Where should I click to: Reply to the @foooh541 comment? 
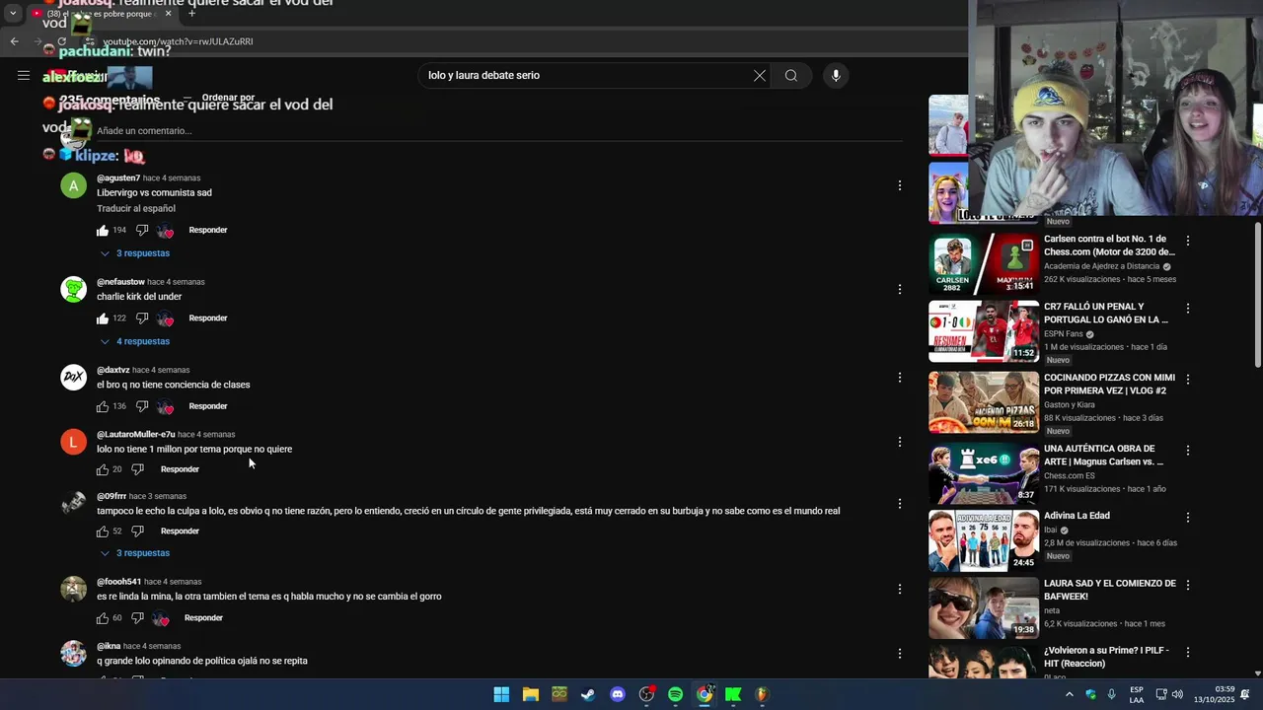[203, 618]
